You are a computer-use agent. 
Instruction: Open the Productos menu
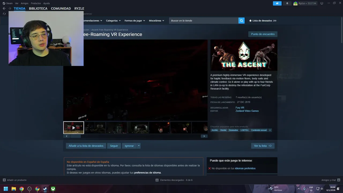click(36, 3)
